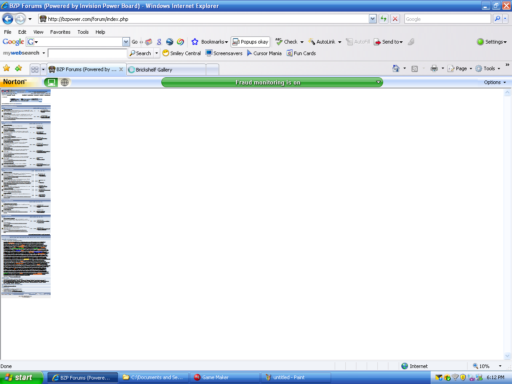Click the Google toolbar blue Bookmarks star
The width and height of the screenshot is (512, 384).
tap(195, 42)
